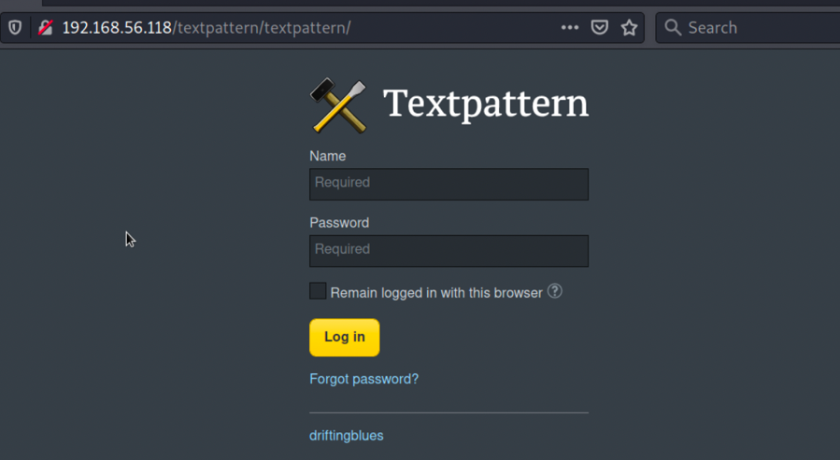Focus the Name input field
Screen dimensions: 840x460
(x=448, y=184)
